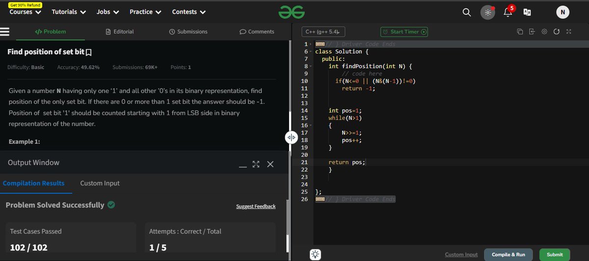
Task: Close the Output Window
Action: click(270, 164)
